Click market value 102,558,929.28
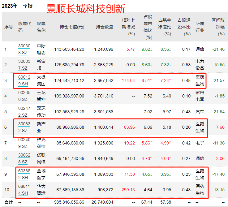Viewport: 228px width, 207px height. (69, 112)
